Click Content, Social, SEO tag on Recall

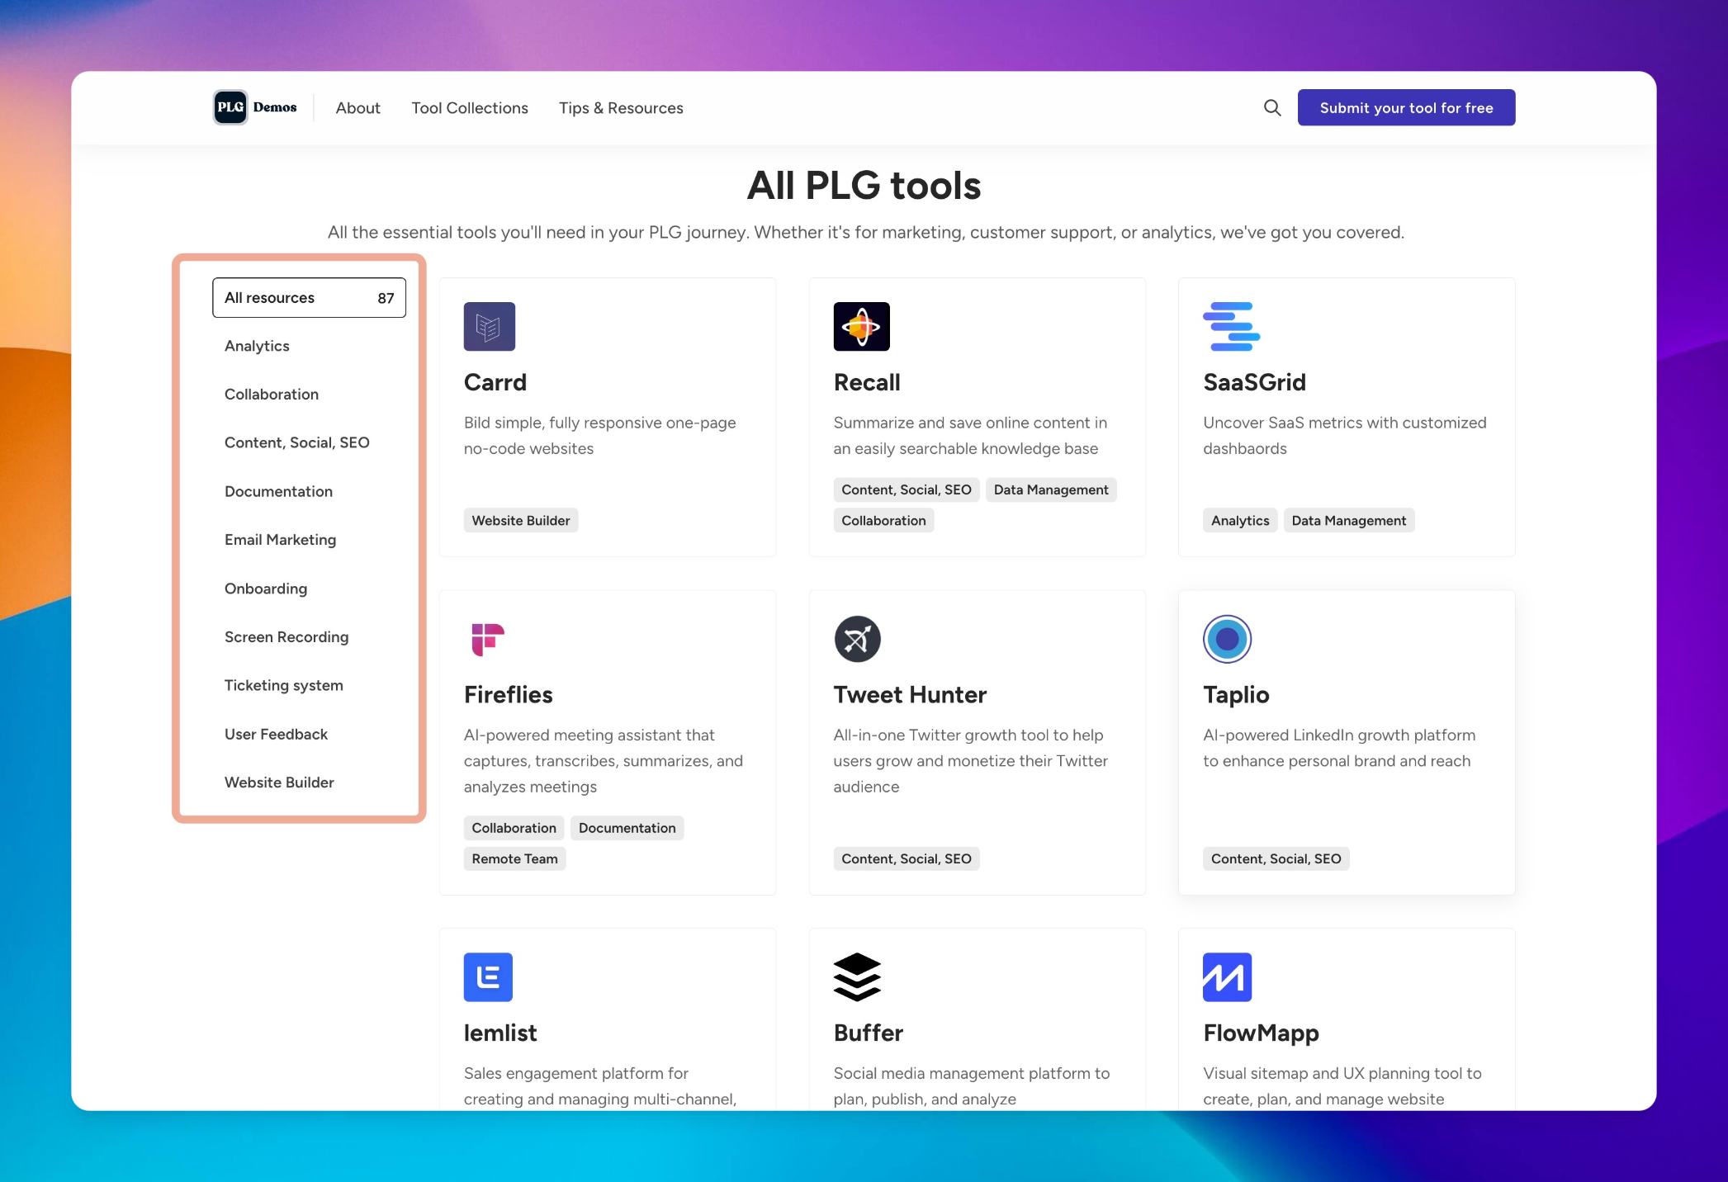(x=907, y=490)
